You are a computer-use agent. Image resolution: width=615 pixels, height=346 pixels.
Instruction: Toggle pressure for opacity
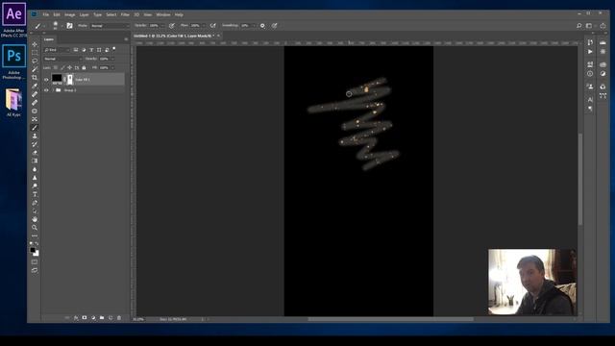pos(171,26)
